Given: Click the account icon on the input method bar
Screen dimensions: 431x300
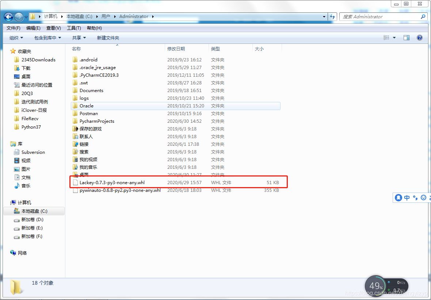Looking at the screenshot, I should pos(398,197).
